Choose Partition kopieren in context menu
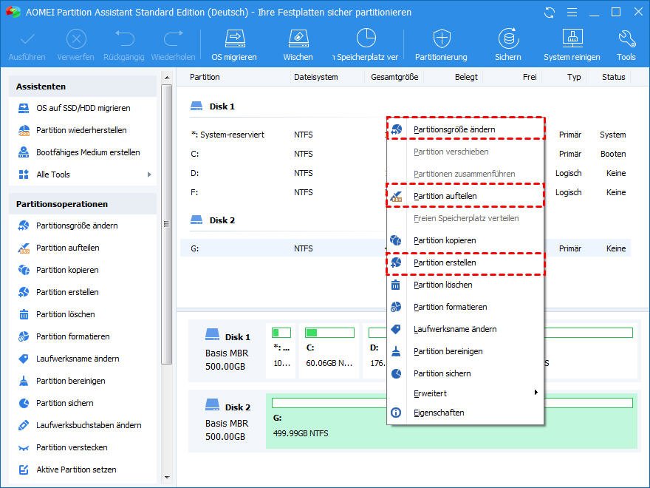 pos(465,240)
